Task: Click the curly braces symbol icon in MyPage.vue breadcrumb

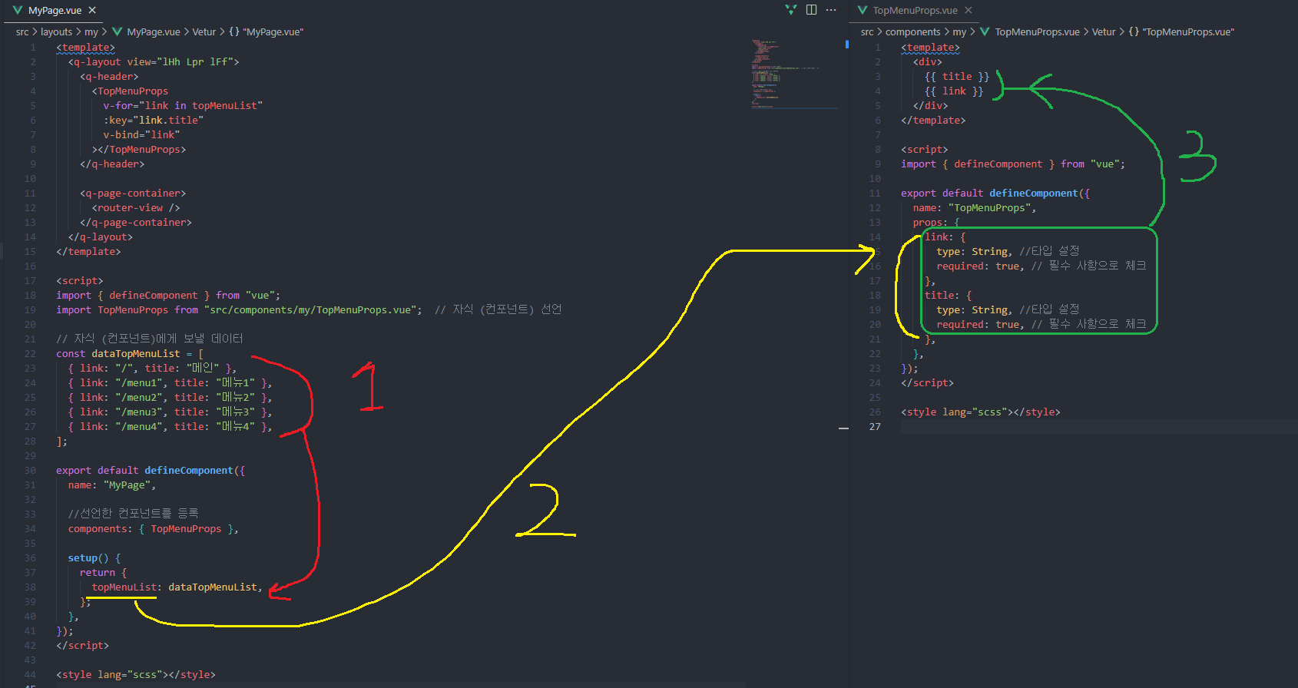Action: pos(234,31)
